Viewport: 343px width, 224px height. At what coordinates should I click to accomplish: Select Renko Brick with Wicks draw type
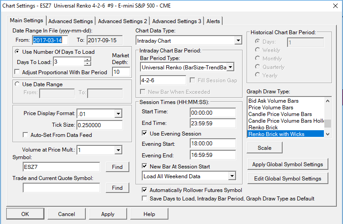pyautogui.click(x=286, y=134)
